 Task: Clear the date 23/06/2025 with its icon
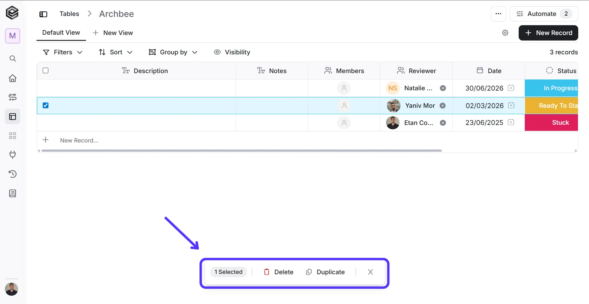coord(511,122)
